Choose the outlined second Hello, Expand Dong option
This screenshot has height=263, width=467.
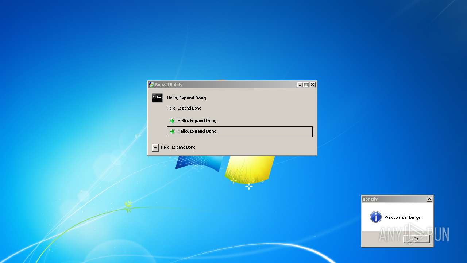click(240, 131)
